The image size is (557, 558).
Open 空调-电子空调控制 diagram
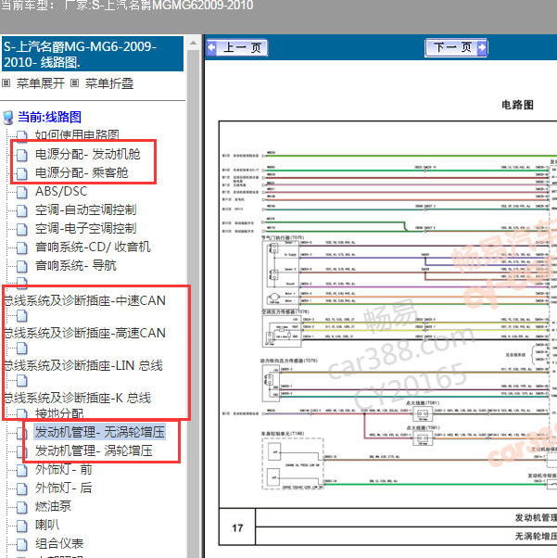85,228
